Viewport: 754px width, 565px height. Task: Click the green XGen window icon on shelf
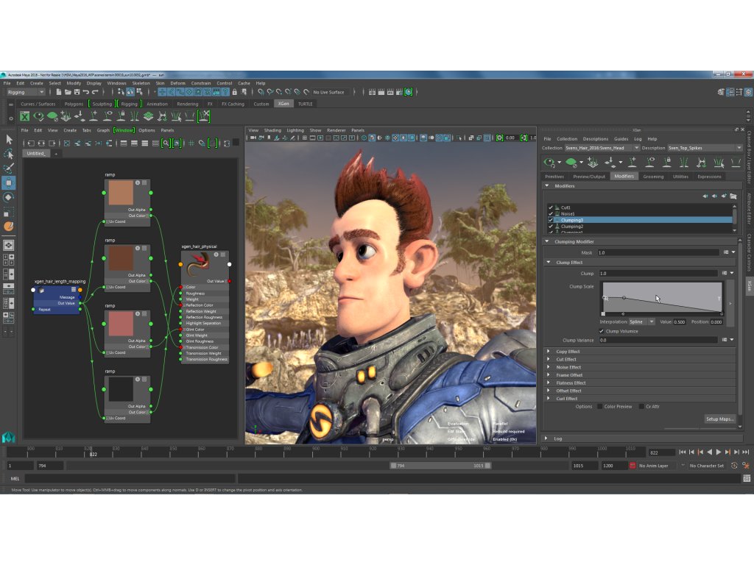pyautogui.click(x=24, y=116)
